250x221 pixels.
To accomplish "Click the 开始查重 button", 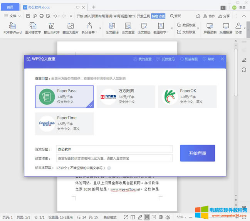I will pyautogui.click(x=197, y=153).
